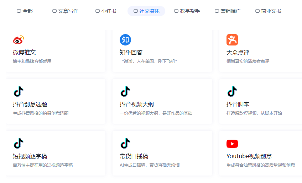Select the highlighted 社交媒体 tab
The image size is (302, 183).
pyautogui.click(x=146, y=11)
